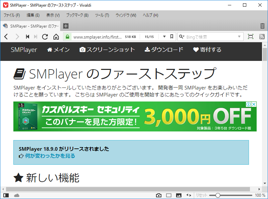This screenshot has width=268, height=199.
Task: Open the 何が変わったかを見る link
Action: (x=50, y=156)
